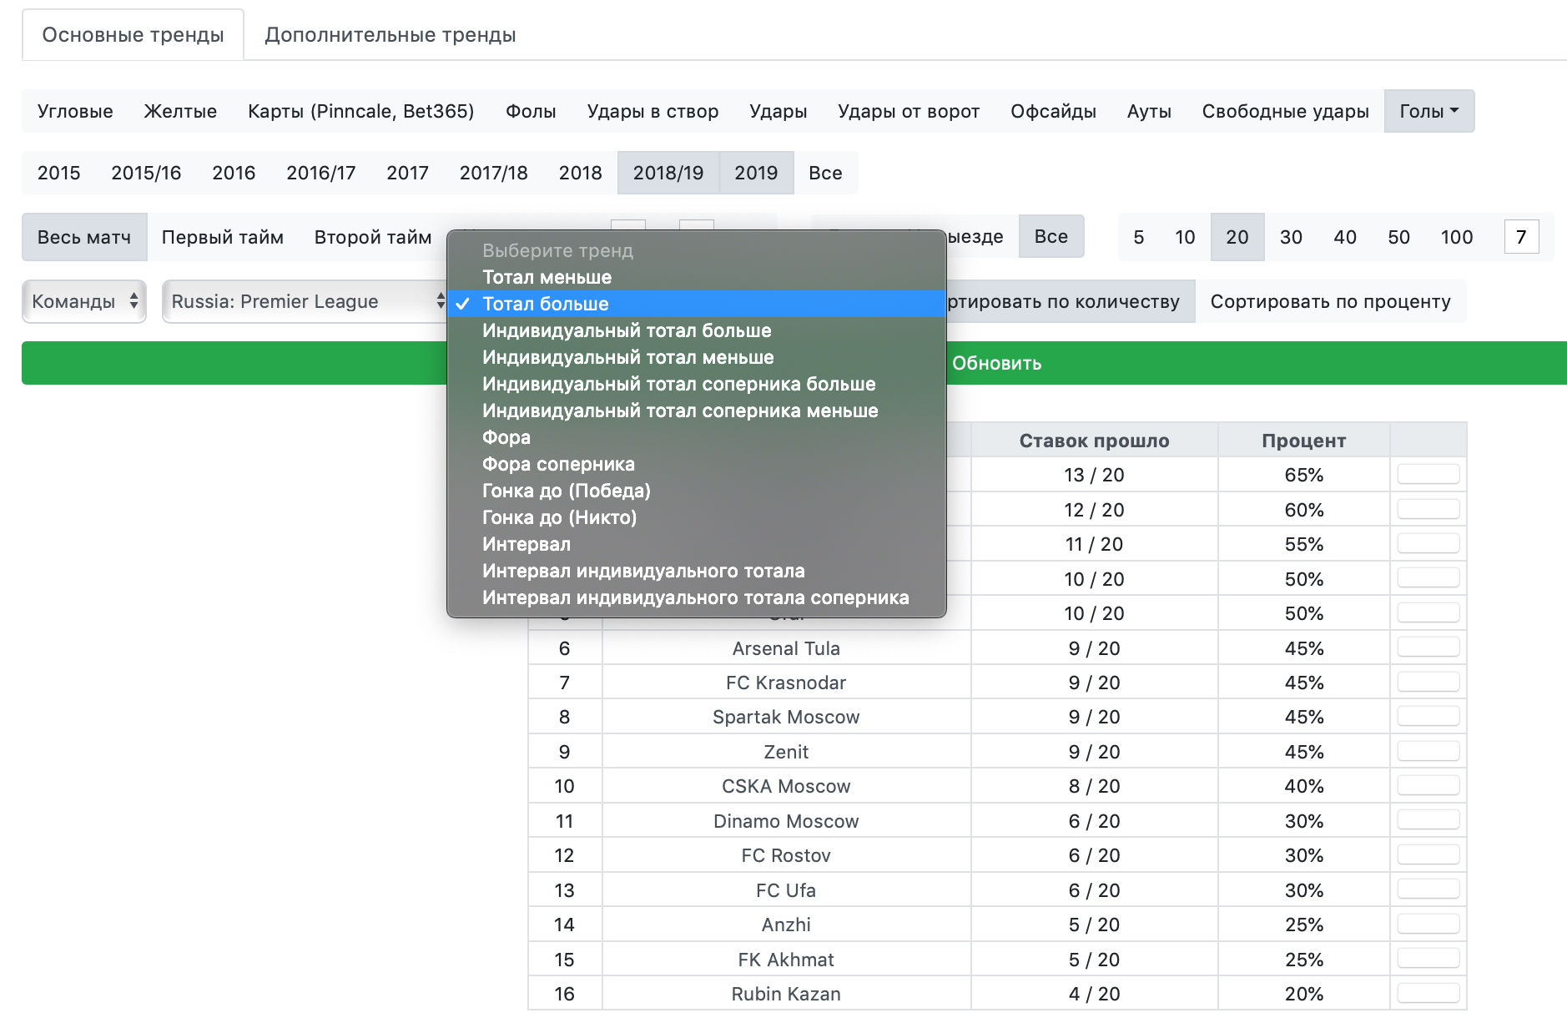The image size is (1567, 1028).
Task: Choose Интервал trend option
Action: pyautogui.click(x=697, y=544)
